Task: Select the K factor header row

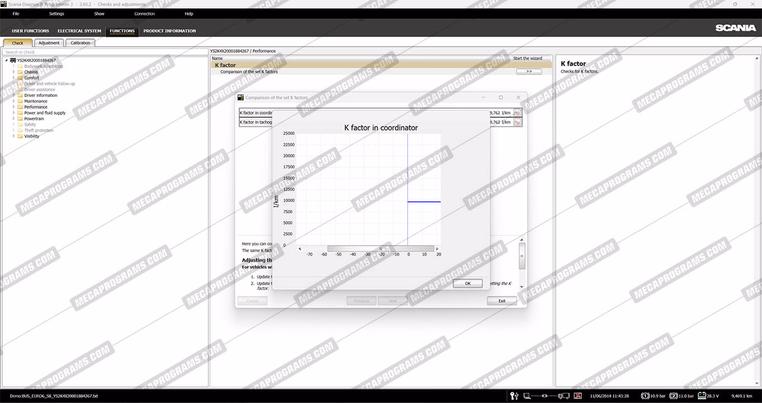Action: point(382,65)
